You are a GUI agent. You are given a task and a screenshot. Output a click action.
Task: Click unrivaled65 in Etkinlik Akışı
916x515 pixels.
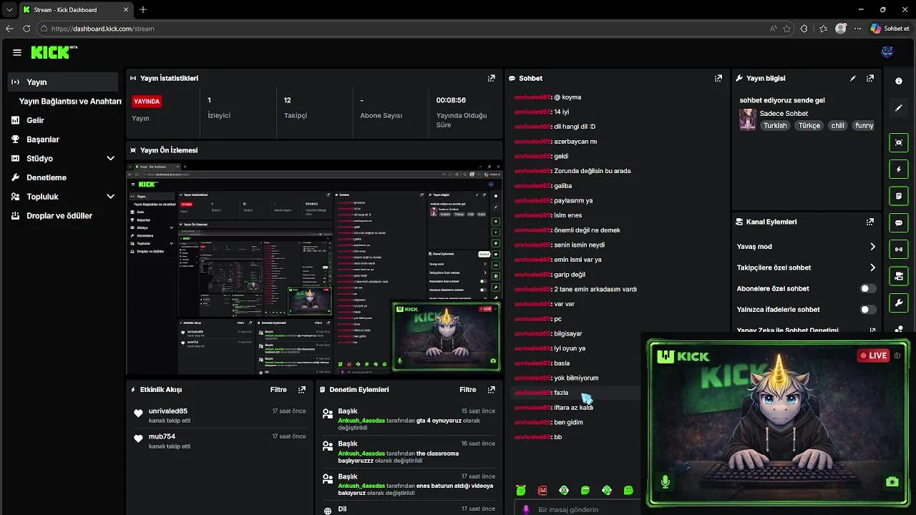[x=168, y=411]
